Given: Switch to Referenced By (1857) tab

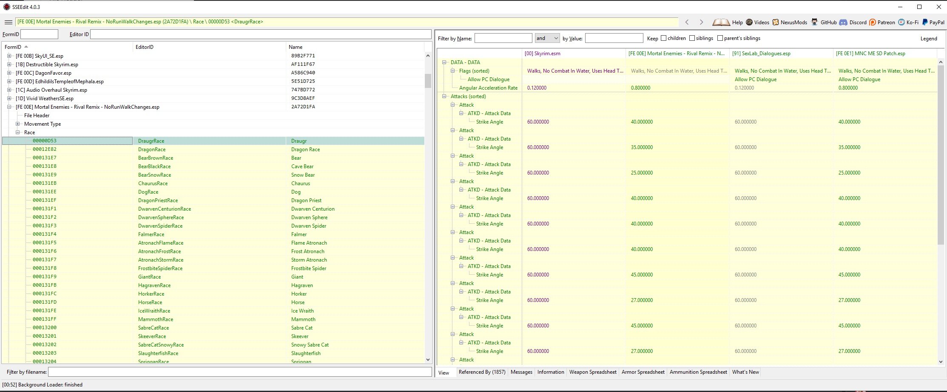Looking at the screenshot, I should pyautogui.click(x=482, y=372).
